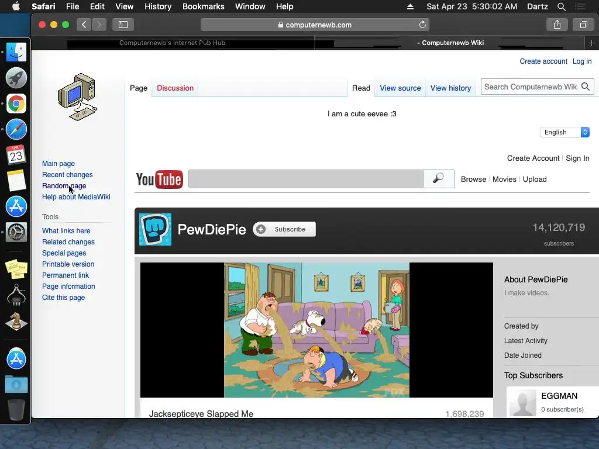Screen dimensions: 599x449
Task: Open the Downloads folder in Dock
Action: [x=16, y=384]
